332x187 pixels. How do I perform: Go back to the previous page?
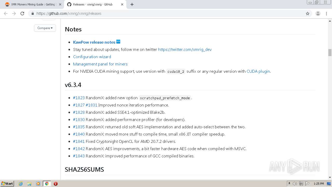6,14
